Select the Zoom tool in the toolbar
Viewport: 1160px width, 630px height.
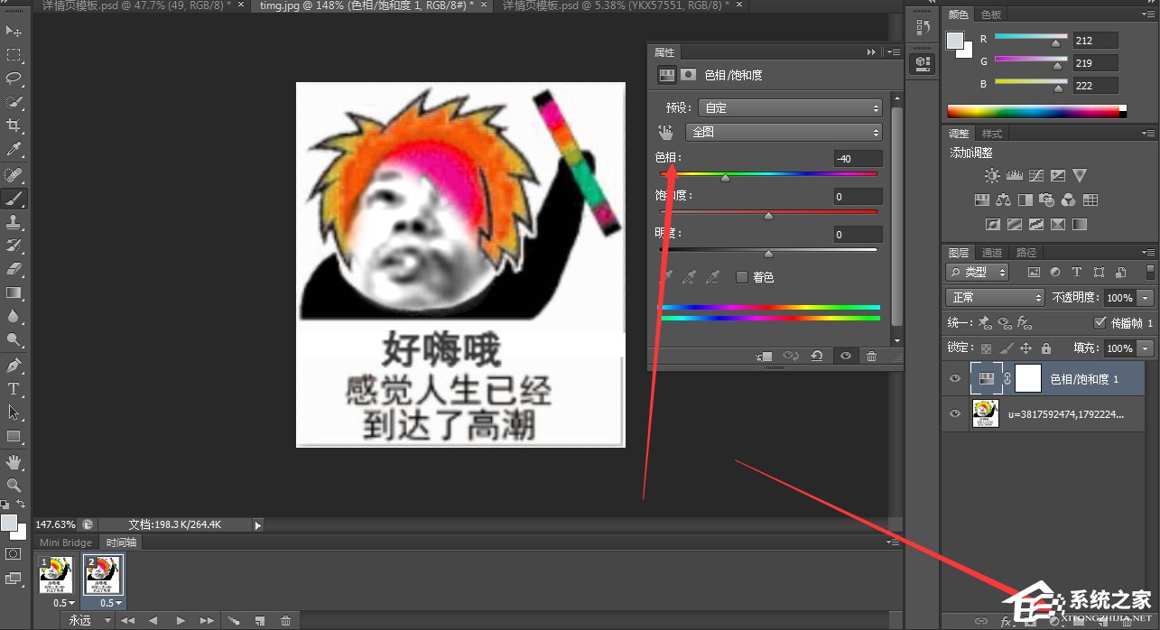pyautogui.click(x=13, y=486)
